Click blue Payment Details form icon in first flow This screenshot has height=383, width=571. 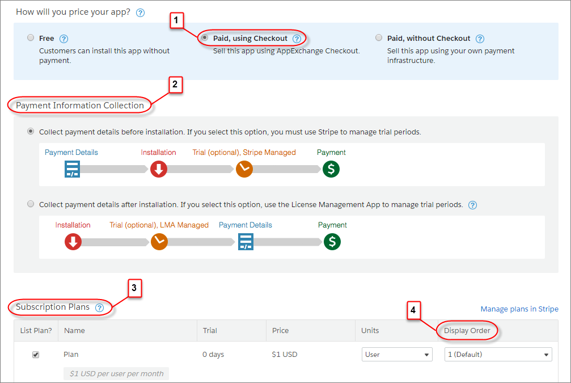point(72,169)
